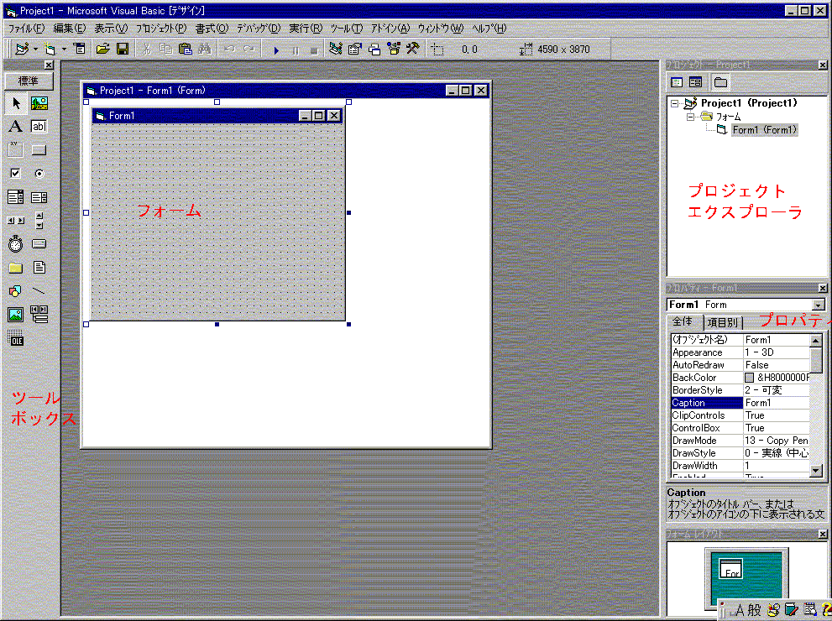
Task: Show the Form Layout window from toolbar
Action: (374, 50)
